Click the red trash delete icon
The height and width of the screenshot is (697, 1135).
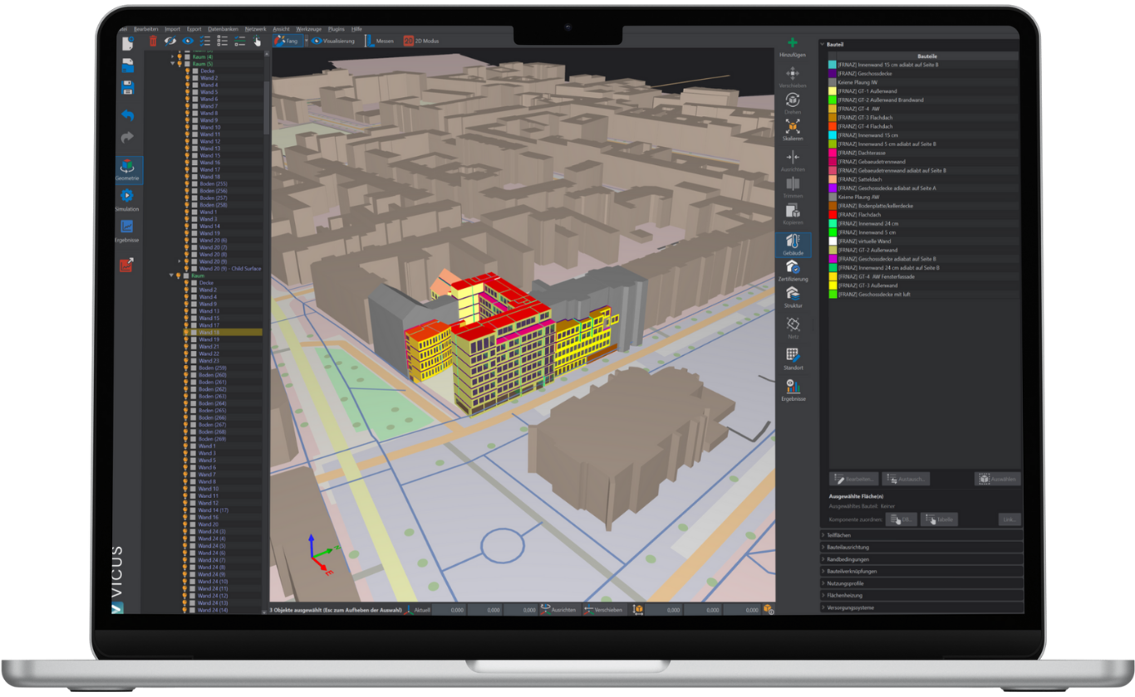click(x=153, y=40)
